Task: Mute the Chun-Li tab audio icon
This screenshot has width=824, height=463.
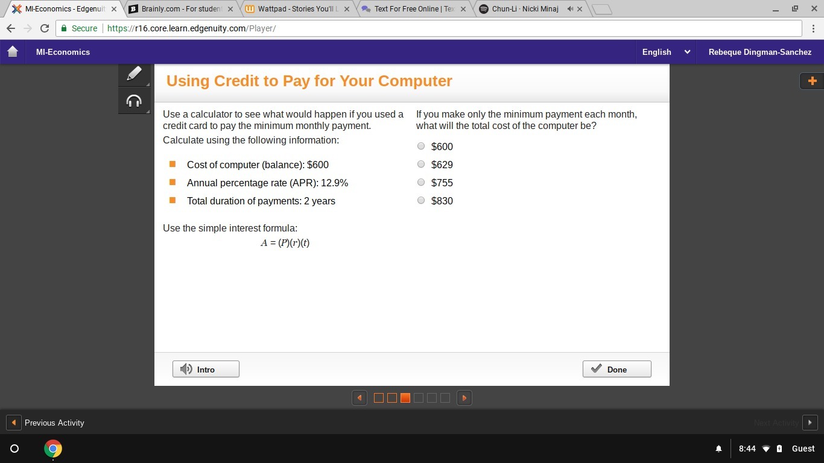Action: pos(570,9)
